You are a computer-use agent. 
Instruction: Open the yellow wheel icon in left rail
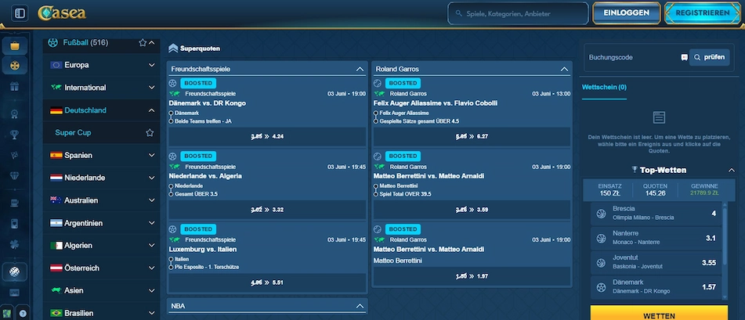point(15,66)
